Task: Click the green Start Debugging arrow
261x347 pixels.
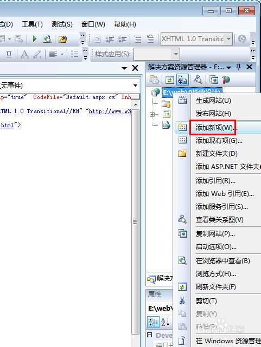Action: 34,39
